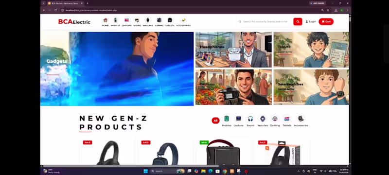
Task: Open the Chrome three-dot menu
Action: point(348,10)
